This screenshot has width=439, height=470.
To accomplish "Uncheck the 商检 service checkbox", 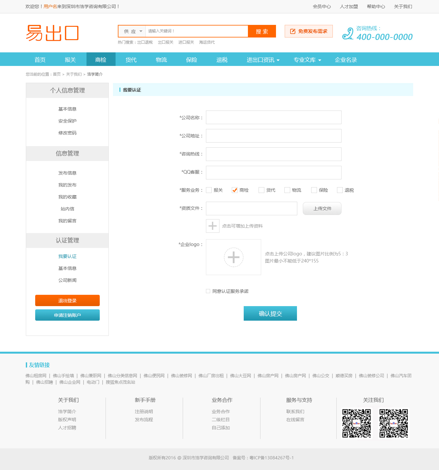I will [235, 190].
